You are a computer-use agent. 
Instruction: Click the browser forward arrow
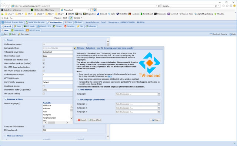(8, 6)
